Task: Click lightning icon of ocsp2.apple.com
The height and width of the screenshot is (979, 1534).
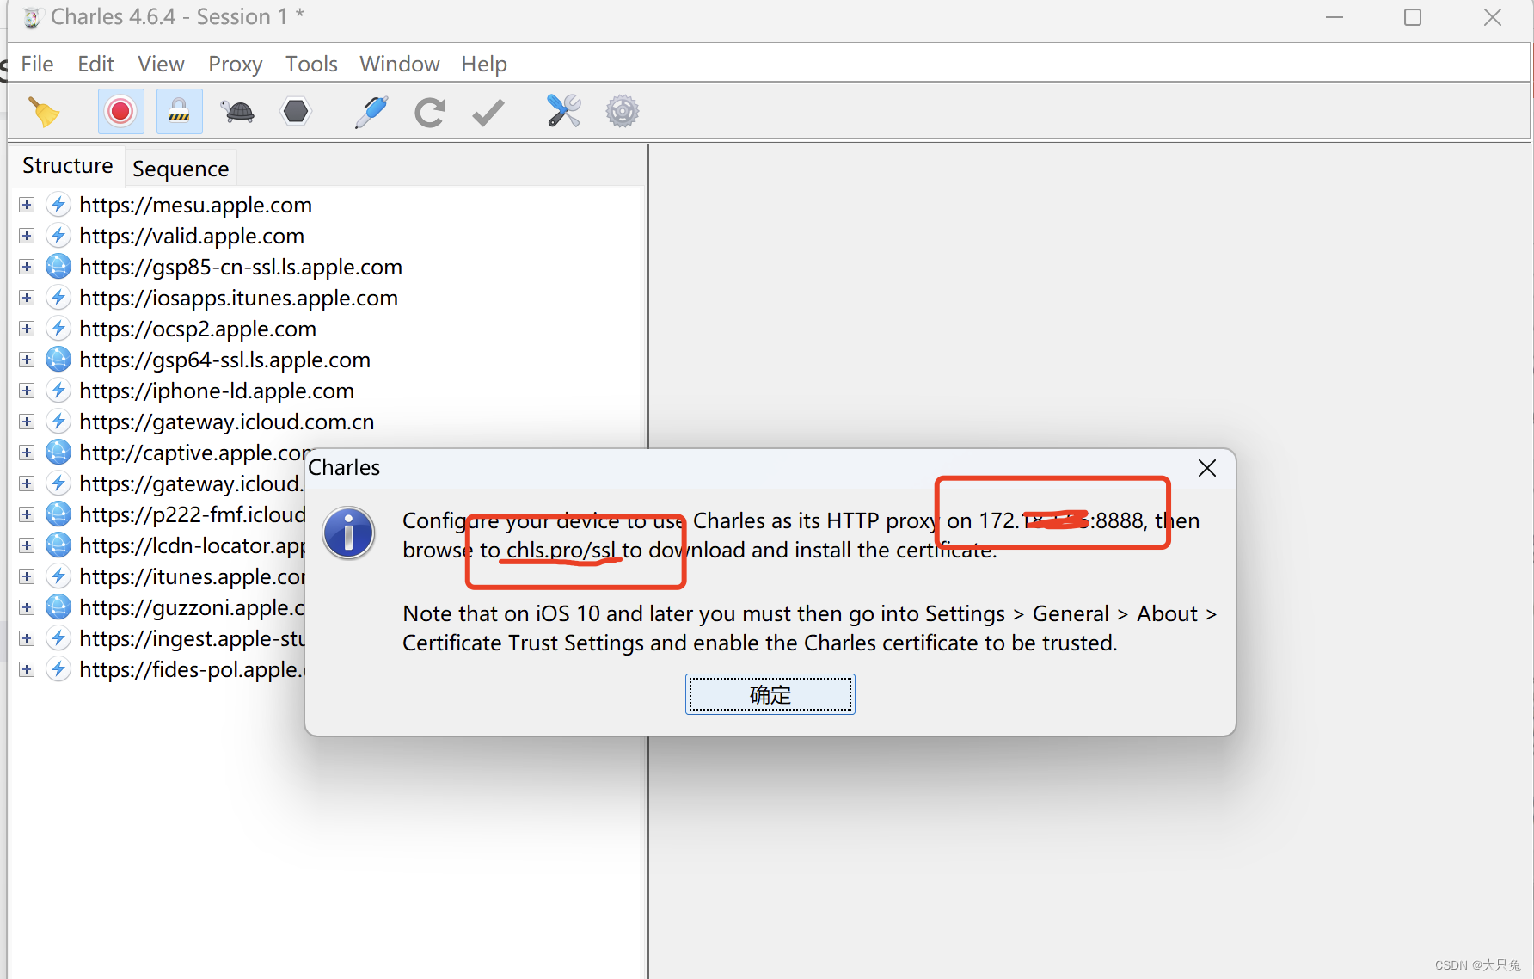Action: [58, 329]
